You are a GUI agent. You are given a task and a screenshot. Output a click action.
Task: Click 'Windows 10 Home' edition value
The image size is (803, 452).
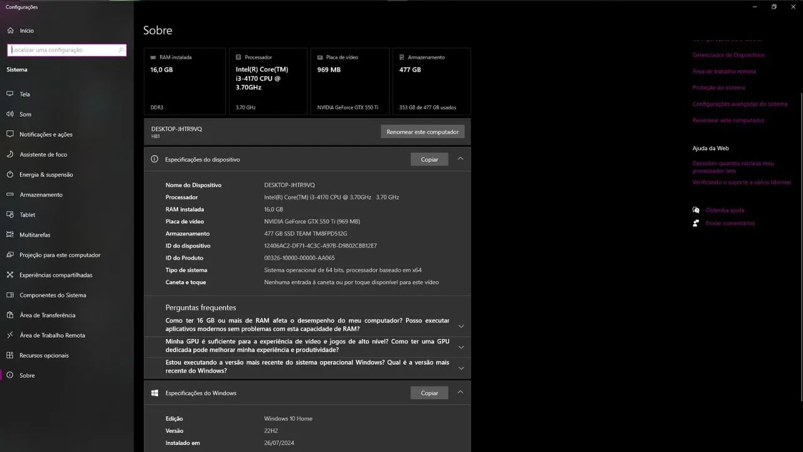click(288, 419)
